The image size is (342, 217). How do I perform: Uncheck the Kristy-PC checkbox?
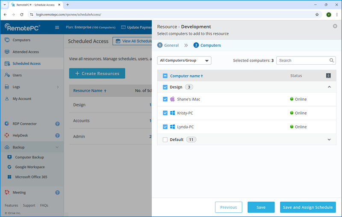[165, 113]
